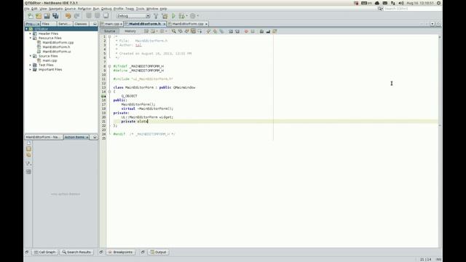The image size is (466, 262).
Task: Click the Find Previous Occurrence editor icon
Action: pyautogui.click(x=180, y=31)
